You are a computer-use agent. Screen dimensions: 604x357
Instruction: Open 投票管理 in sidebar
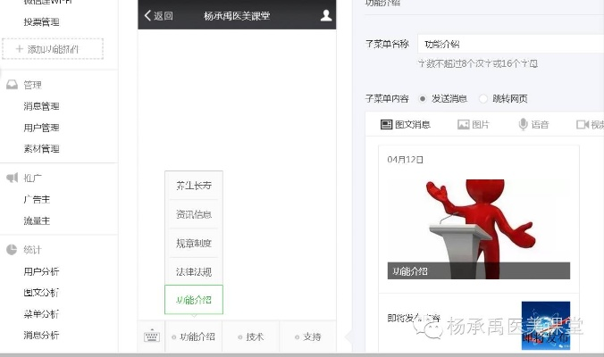coord(41,22)
